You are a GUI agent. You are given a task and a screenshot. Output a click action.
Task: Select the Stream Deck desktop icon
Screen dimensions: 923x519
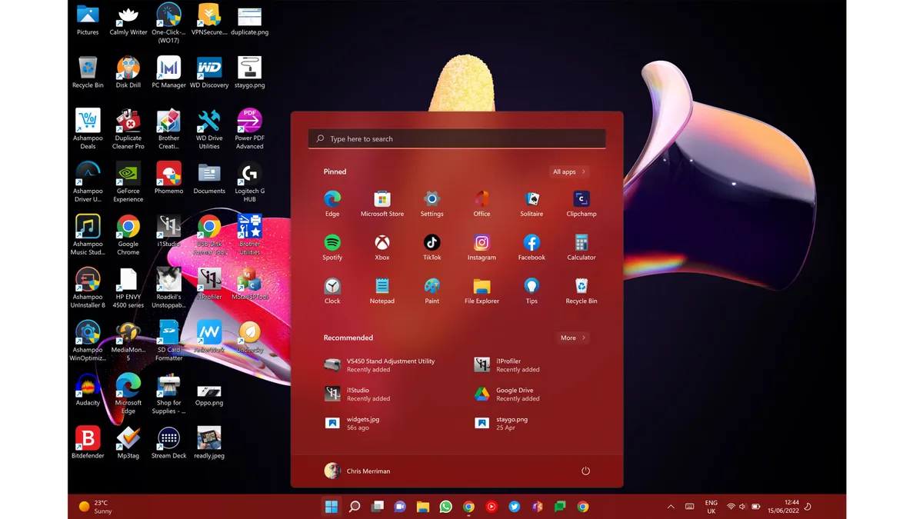pyautogui.click(x=168, y=443)
